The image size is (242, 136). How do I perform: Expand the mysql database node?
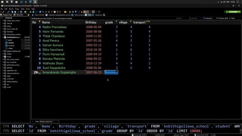pyautogui.click(x=3, y=57)
